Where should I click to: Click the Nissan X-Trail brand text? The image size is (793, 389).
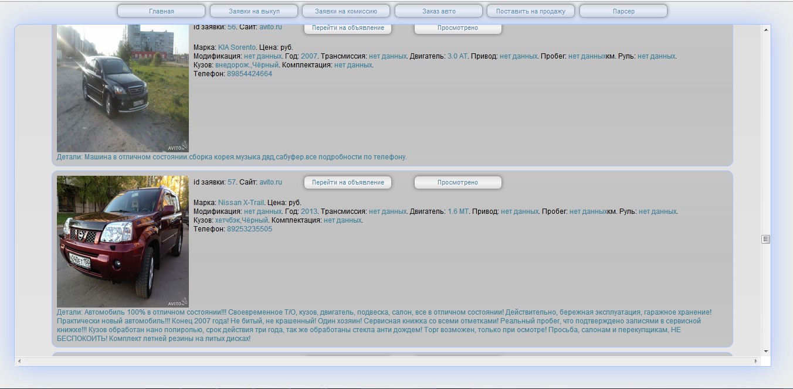click(241, 203)
